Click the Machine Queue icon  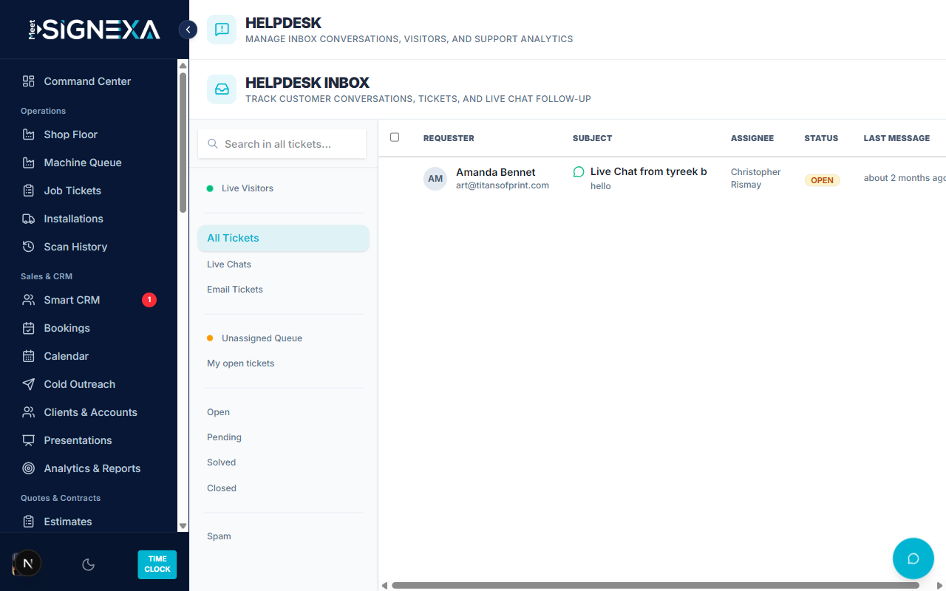[28, 163]
